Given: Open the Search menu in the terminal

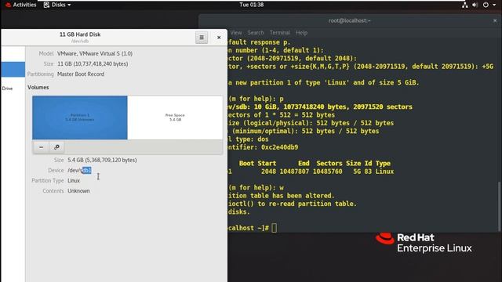Looking at the screenshot, I should [256, 33].
